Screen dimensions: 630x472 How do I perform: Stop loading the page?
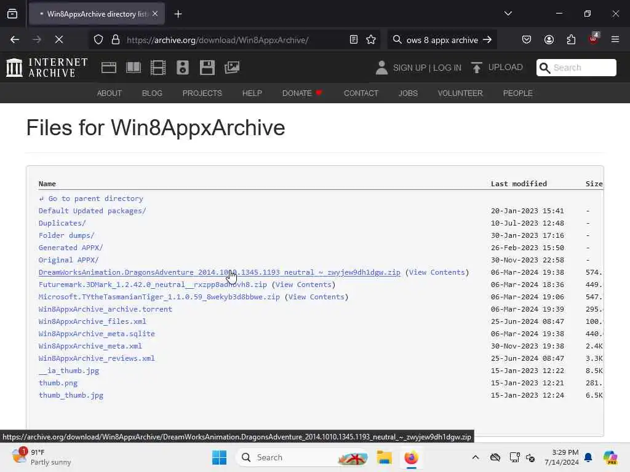coord(58,39)
